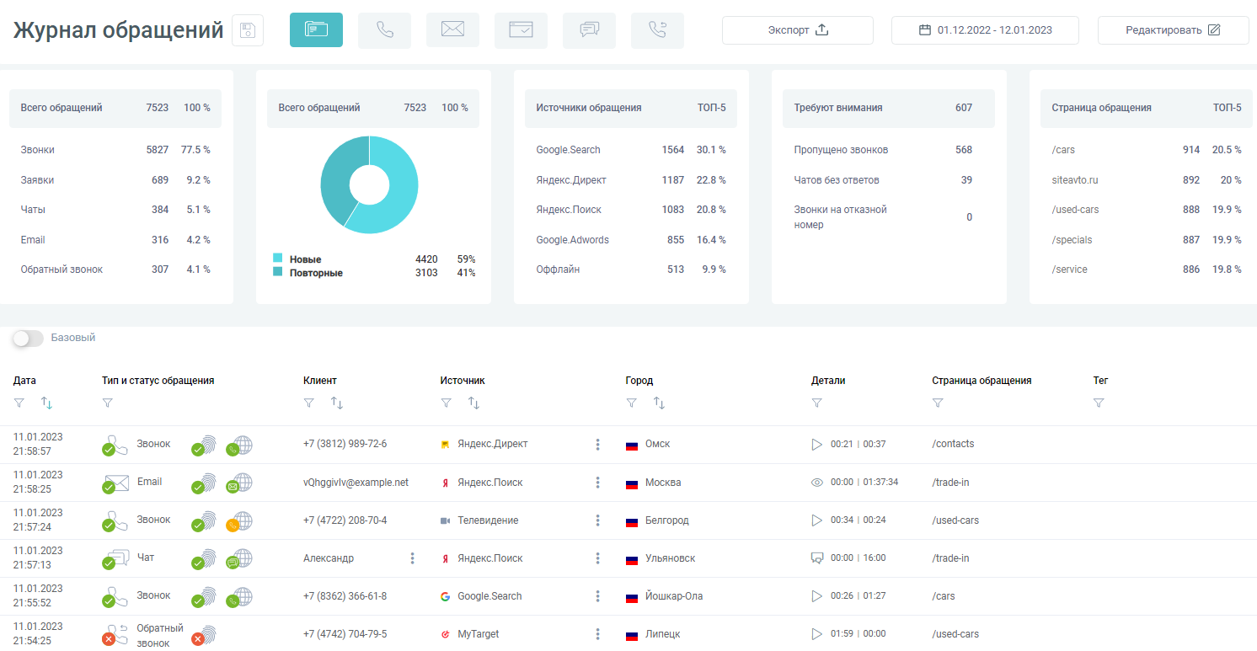Open the callback phone tab icon

pyautogui.click(x=657, y=30)
